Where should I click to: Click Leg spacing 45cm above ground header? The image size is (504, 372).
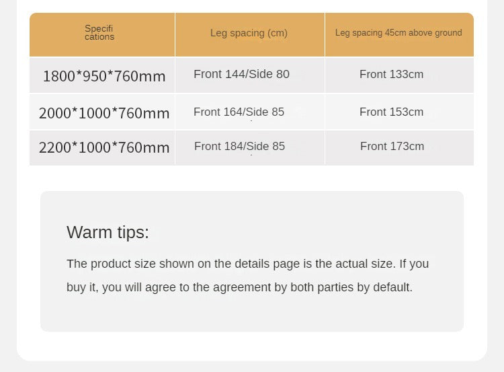[x=399, y=34]
